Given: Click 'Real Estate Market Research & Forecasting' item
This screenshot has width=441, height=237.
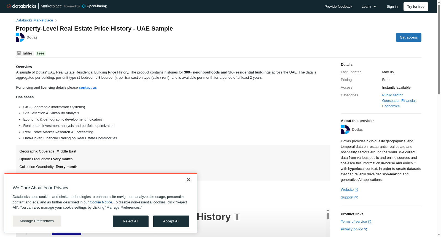Looking at the screenshot, I should click(x=58, y=132).
